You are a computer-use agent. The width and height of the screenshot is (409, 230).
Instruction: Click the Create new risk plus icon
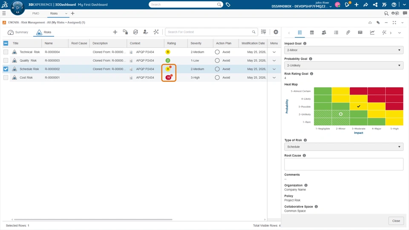tap(115, 32)
